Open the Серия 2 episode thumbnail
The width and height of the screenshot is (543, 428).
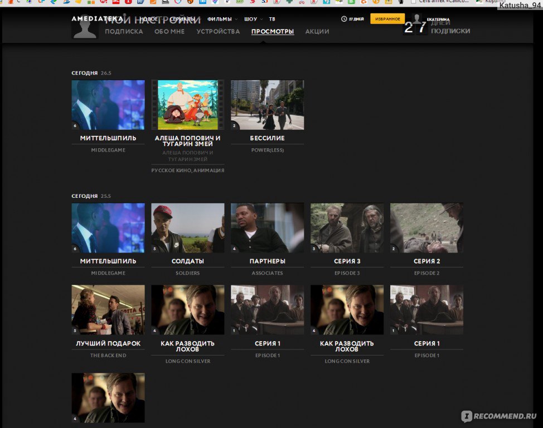pyautogui.click(x=426, y=228)
